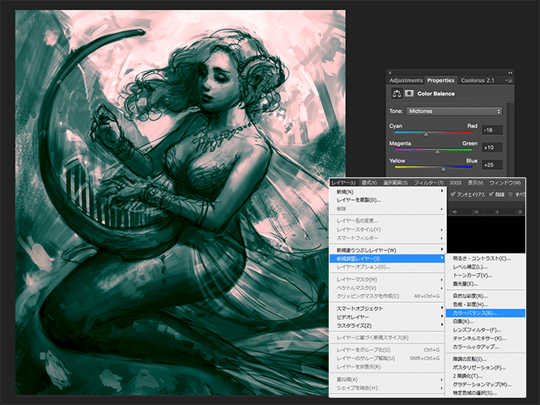Click the Yellow-Blue slider handle
540x405 pixels.
[x=444, y=169]
